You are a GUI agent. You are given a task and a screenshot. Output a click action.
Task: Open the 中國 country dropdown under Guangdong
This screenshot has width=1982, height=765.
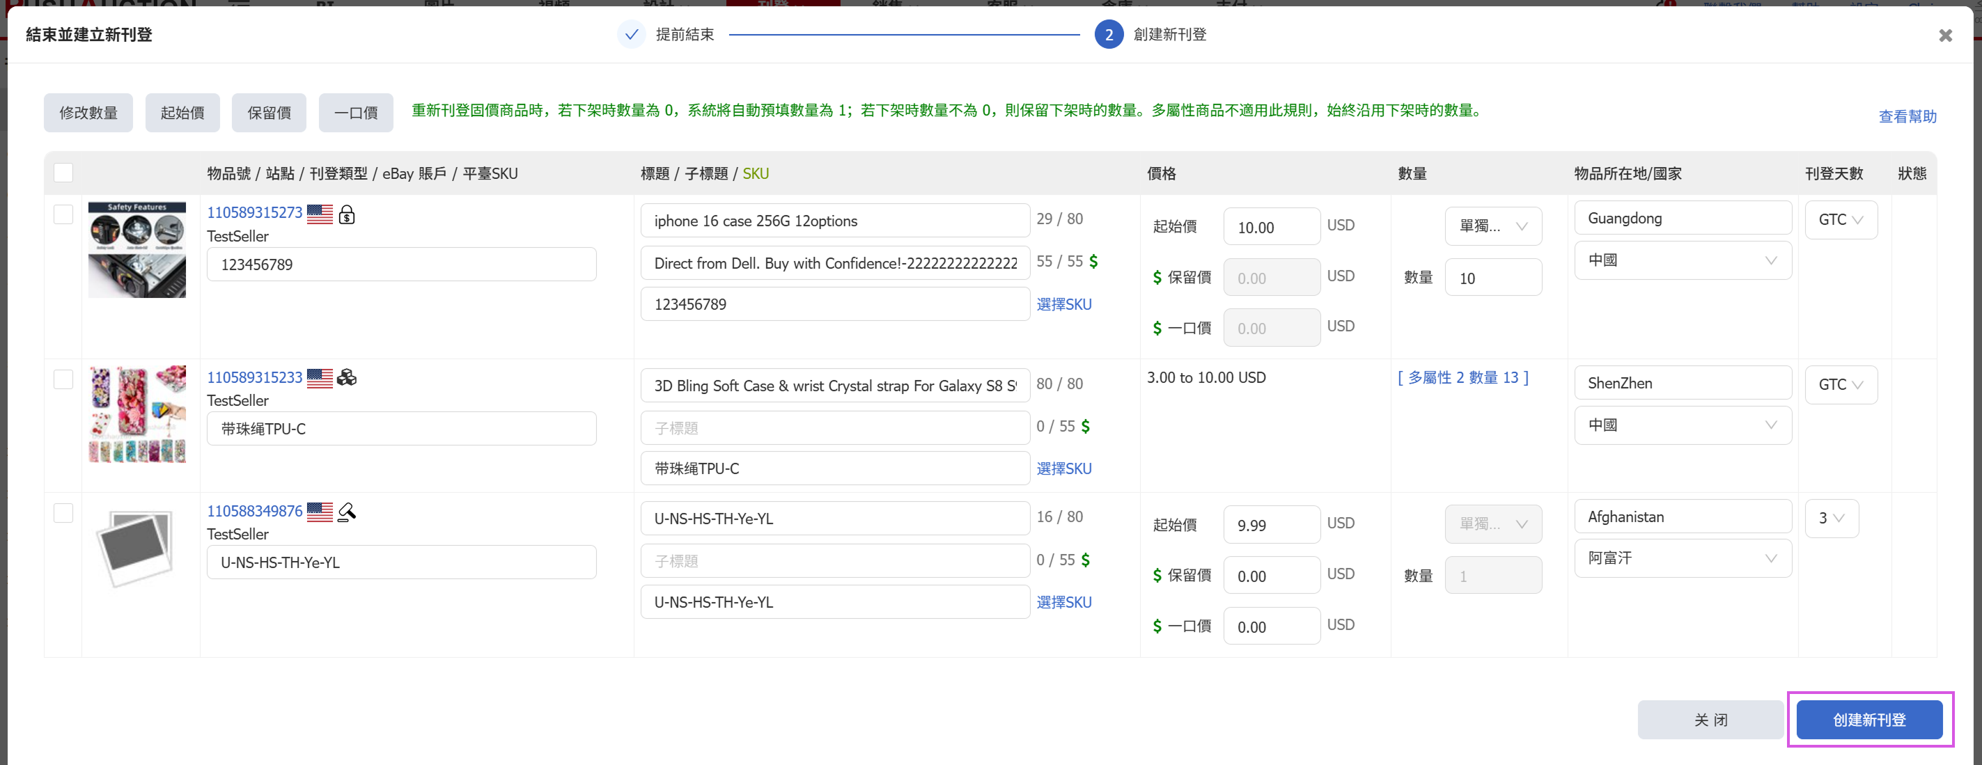click(1683, 260)
